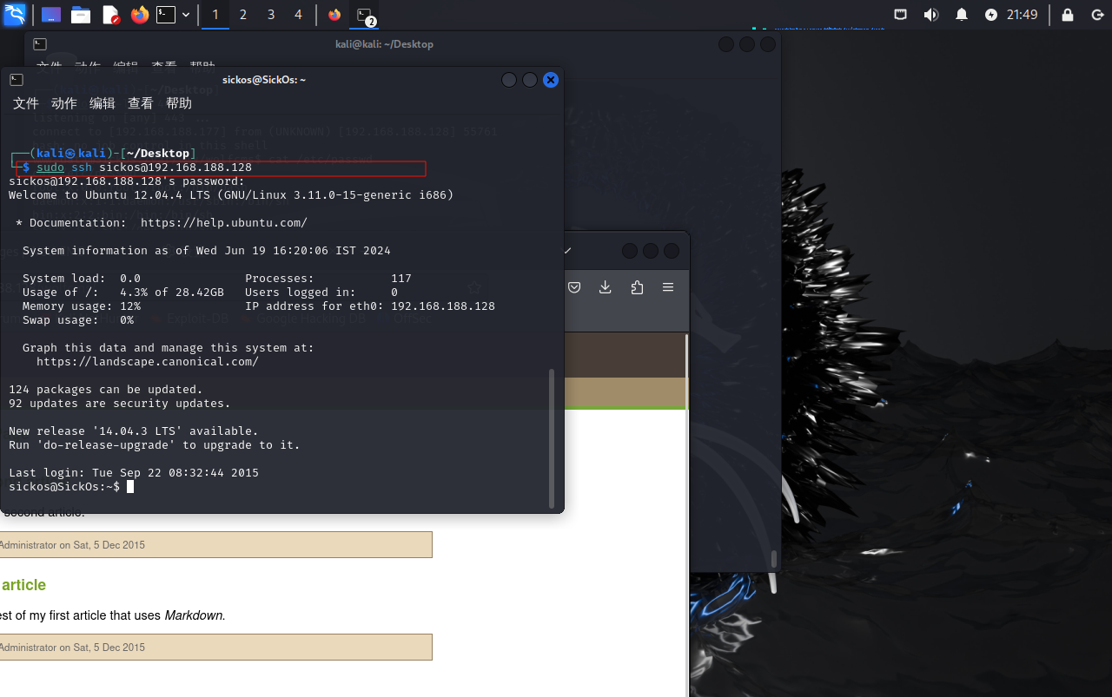
Task: Close the kali@kali terminal window
Action: 768,44
